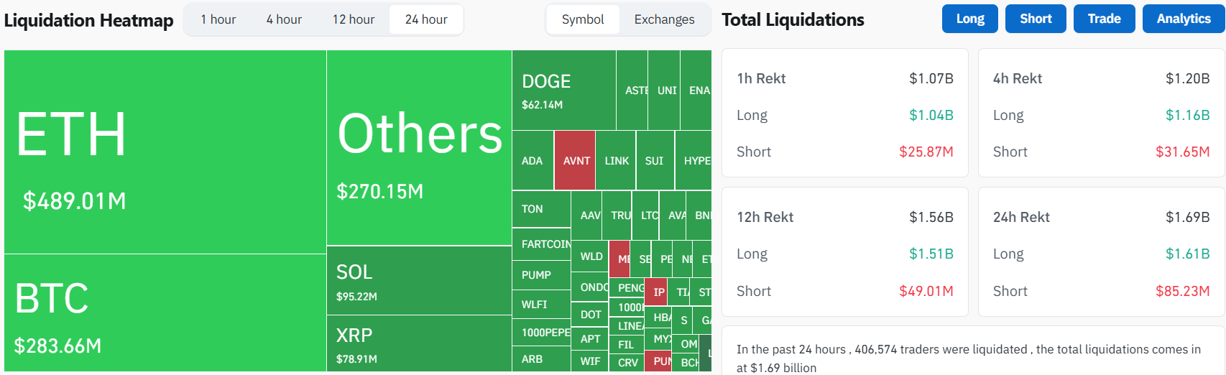The height and width of the screenshot is (375, 1226).
Task: Select the DOGE $62.14M tile
Action: tap(564, 91)
